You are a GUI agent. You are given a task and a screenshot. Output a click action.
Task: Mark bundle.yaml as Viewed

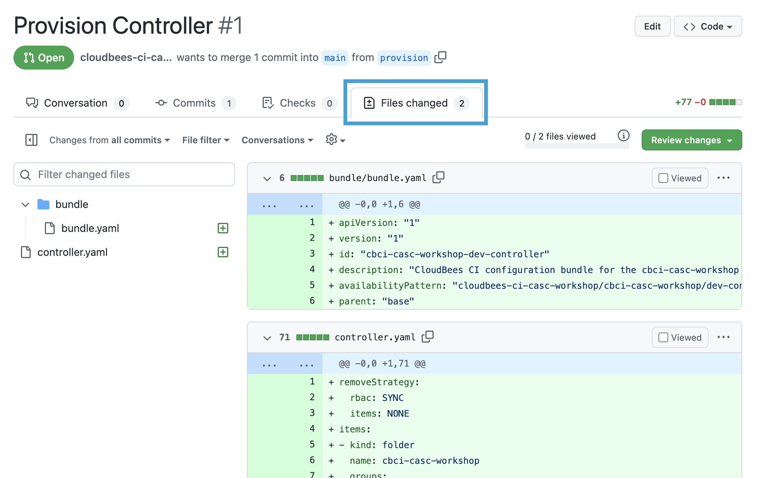coord(663,178)
